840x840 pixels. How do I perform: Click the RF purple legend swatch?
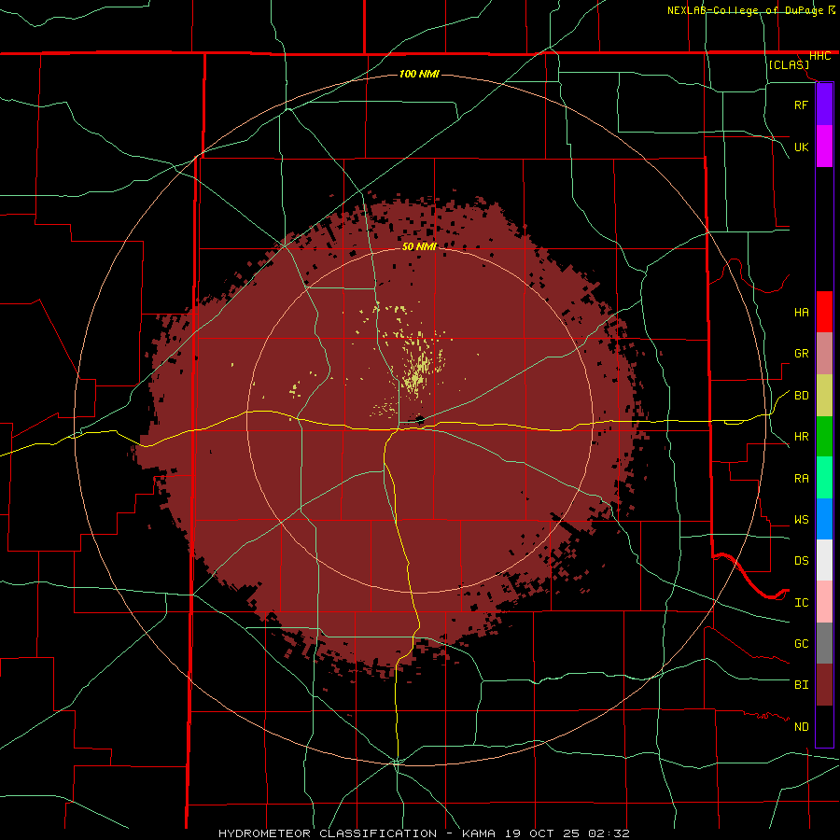pyautogui.click(x=824, y=105)
